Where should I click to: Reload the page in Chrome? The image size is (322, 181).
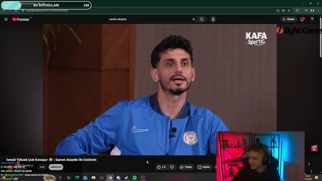(16, 11)
